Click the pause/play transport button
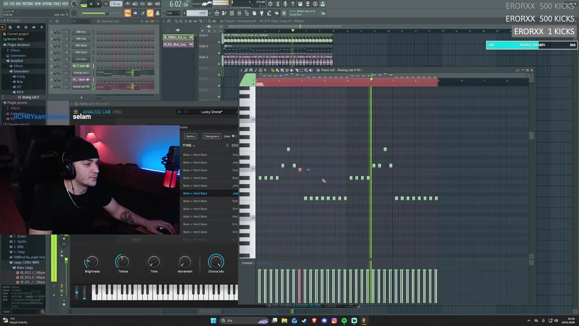Screen dimensions: 579x326 91,4
